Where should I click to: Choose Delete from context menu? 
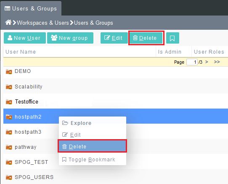pyautogui.click(x=92, y=146)
